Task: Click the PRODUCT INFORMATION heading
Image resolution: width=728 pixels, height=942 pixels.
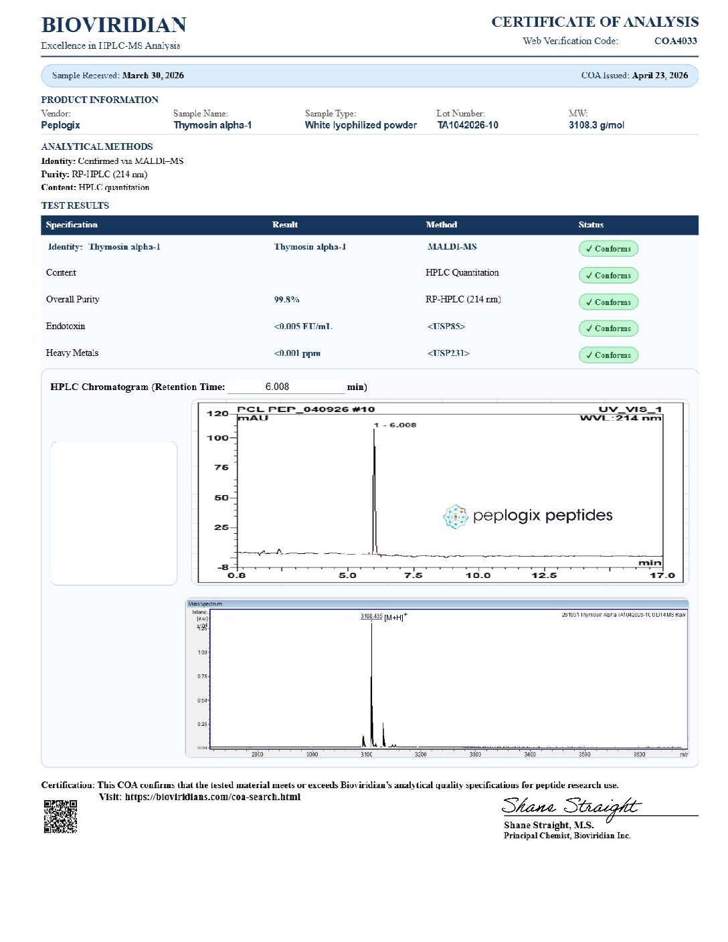Action: point(100,100)
